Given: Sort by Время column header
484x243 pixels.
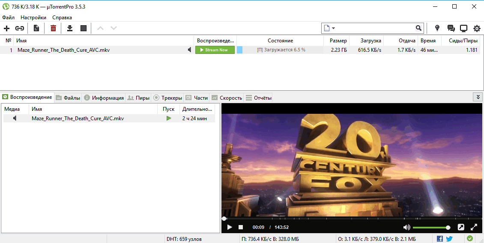Looking at the screenshot, I should click(x=429, y=41).
